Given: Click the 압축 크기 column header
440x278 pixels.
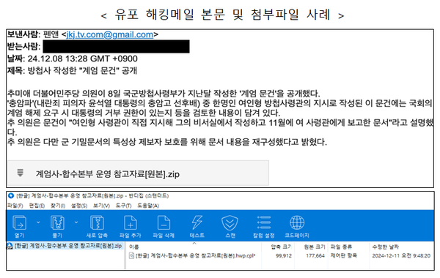Looking at the screenshot, I should coord(281,247).
